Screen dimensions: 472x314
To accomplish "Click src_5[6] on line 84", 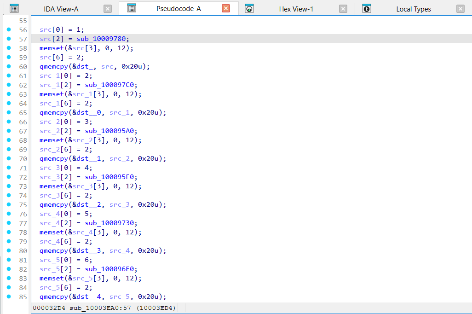I will pyautogui.click(x=56, y=288).
